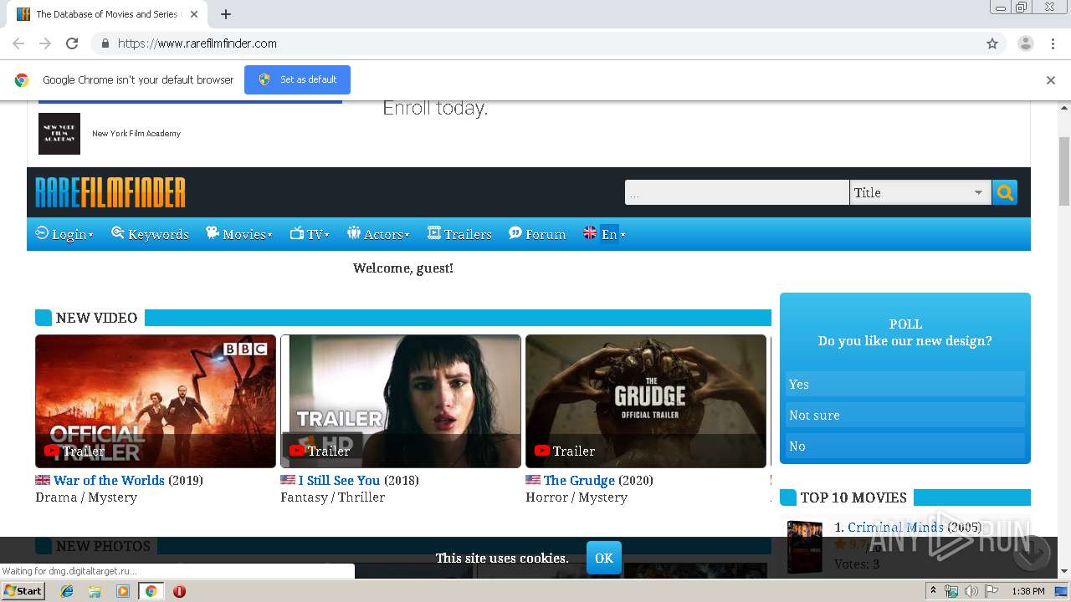This screenshot has width=1071, height=602.
Task: Click the US flag beside The Grudge
Action: coord(533,480)
